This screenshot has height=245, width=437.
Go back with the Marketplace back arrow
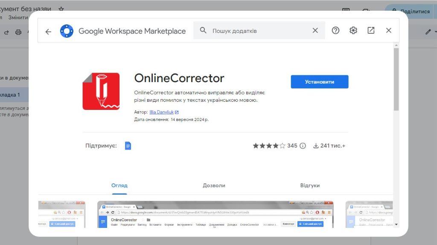tap(48, 32)
